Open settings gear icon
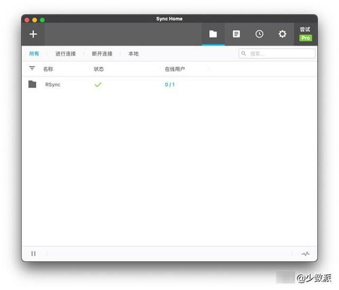Image resolution: width=339 pixels, height=290 pixels. click(283, 34)
